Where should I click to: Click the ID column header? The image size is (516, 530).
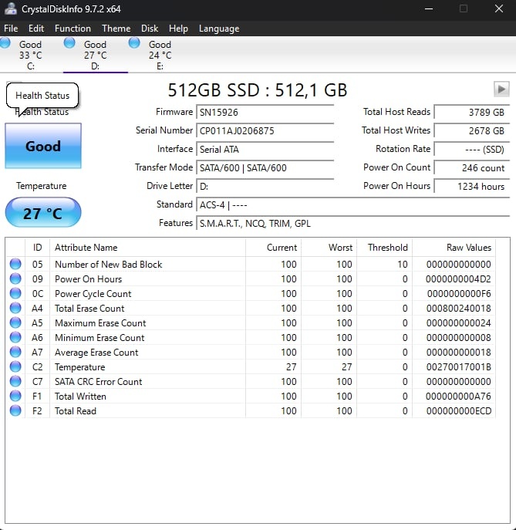pos(38,248)
